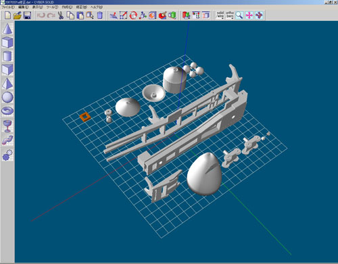The width and height of the screenshot is (338, 264).
Task: Click the gears icon in left palette
Action: [x=7, y=155]
